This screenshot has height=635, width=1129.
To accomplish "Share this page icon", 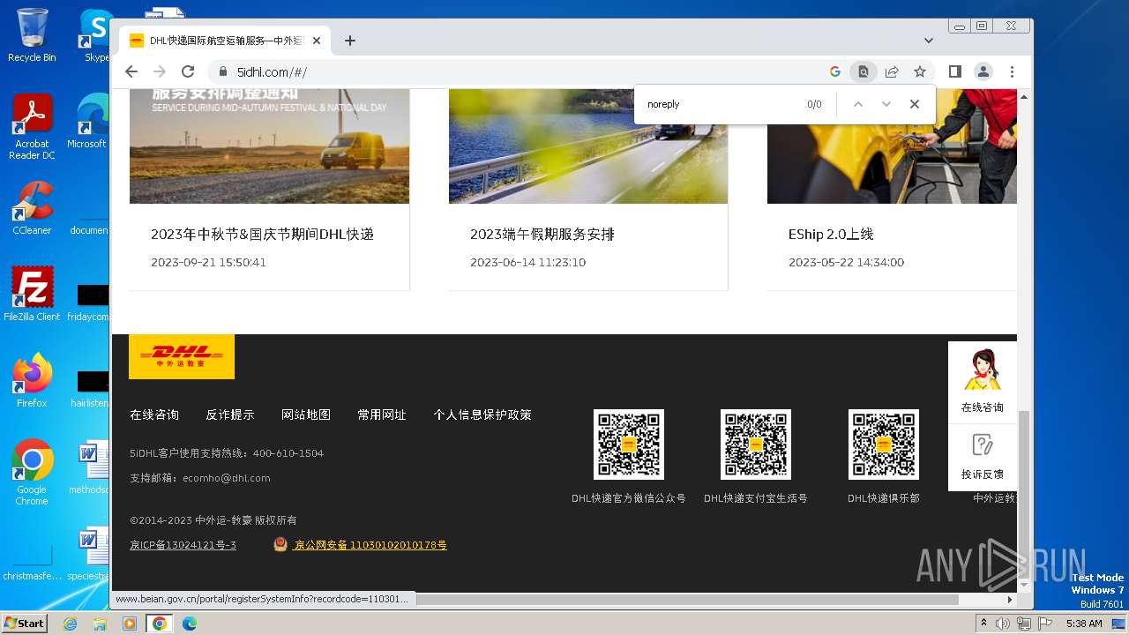I will [x=892, y=71].
